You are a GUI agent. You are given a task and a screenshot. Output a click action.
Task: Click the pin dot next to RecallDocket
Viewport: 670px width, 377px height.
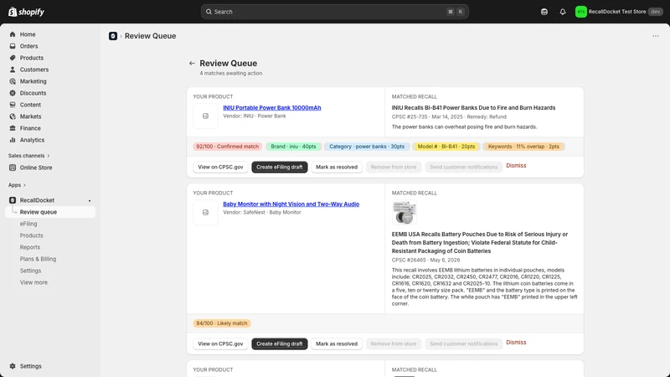click(x=90, y=200)
